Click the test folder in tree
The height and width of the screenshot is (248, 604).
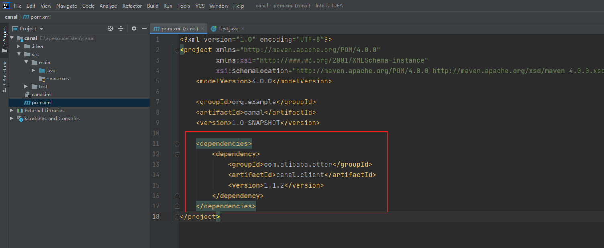point(43,87)
